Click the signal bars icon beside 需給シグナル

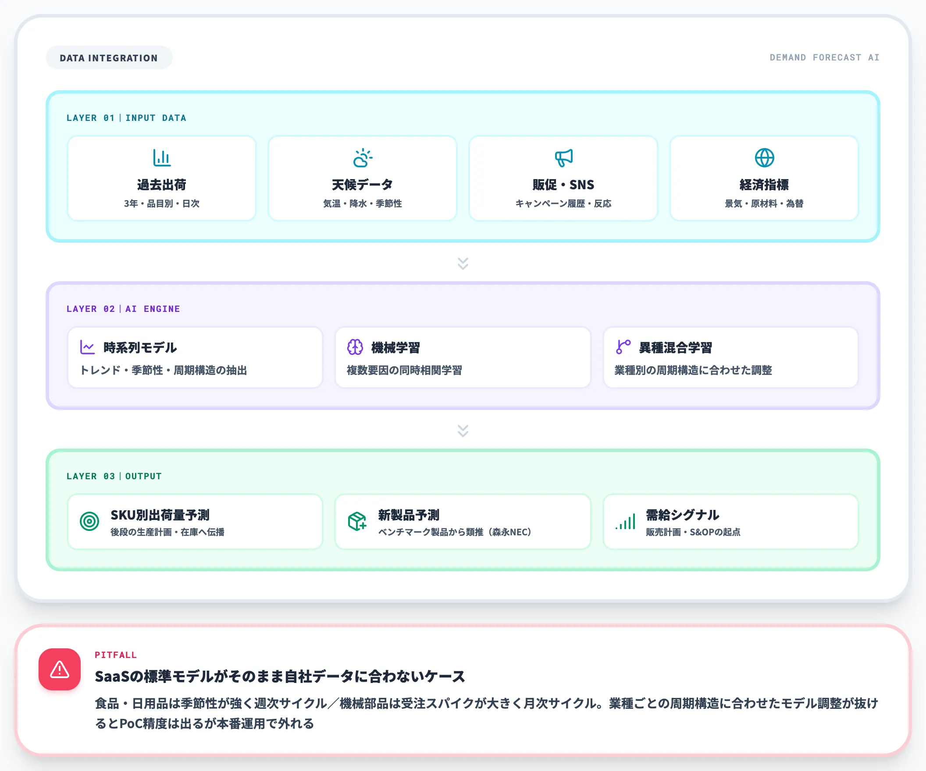(625, 522)
